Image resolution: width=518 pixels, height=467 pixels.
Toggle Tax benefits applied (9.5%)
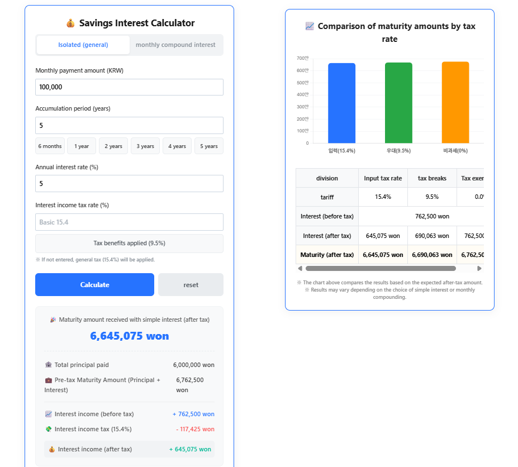[129, 243]
